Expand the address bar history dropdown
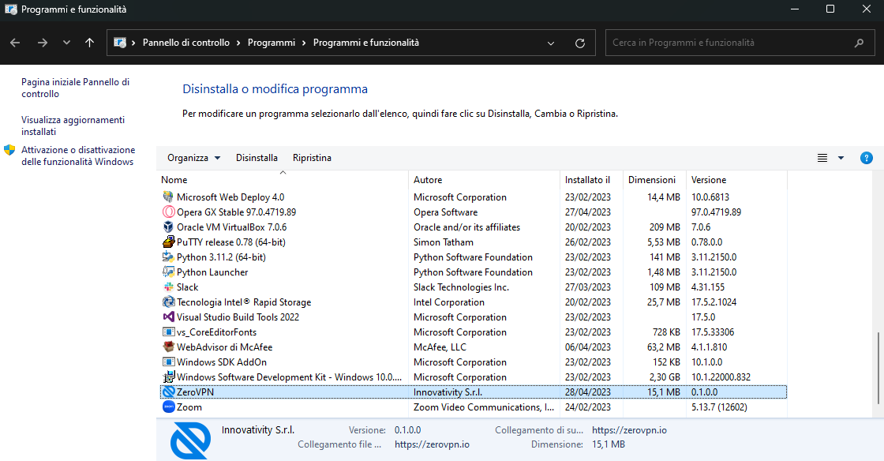Image resolution: width=884 pixels, height=461 pixels. (x=551, y=43)
